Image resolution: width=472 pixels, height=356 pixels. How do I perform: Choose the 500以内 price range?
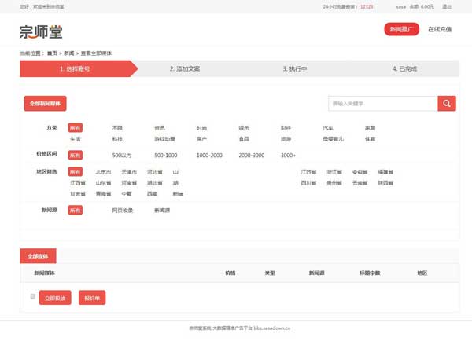(x=122, y=155)
